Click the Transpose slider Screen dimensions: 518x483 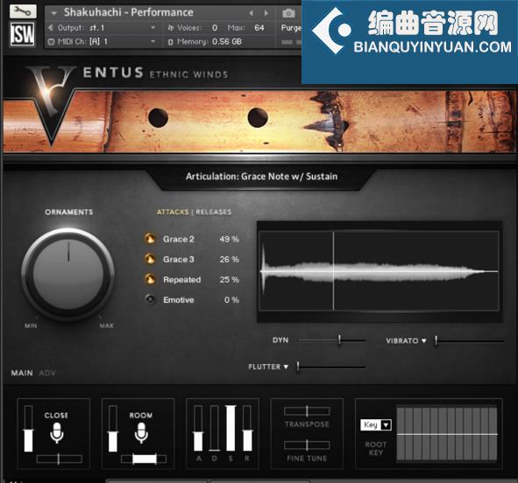coord(307,411)
